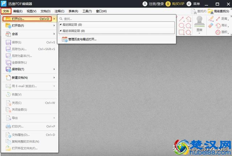
Task: Click the app logo in title bar
Action: coord(4,4)
